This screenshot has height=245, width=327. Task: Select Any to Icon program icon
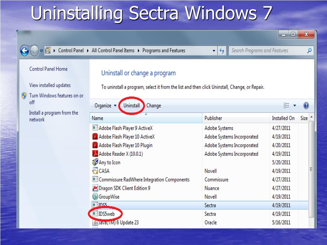click(x=95, y=162)
